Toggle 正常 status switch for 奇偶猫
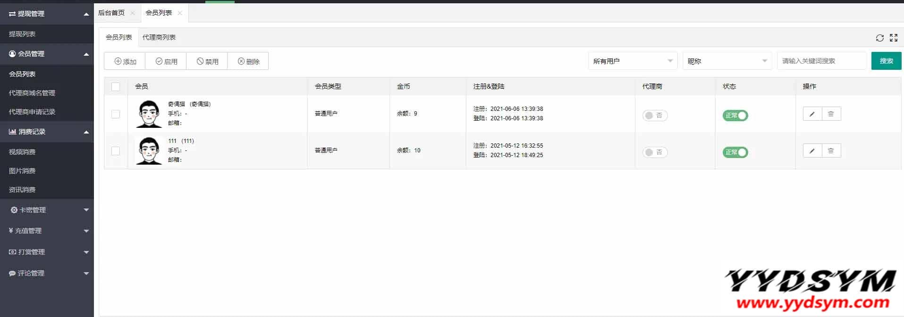Image resolution: width=904 pixels, height=317 pixels. tap(735, 116)
